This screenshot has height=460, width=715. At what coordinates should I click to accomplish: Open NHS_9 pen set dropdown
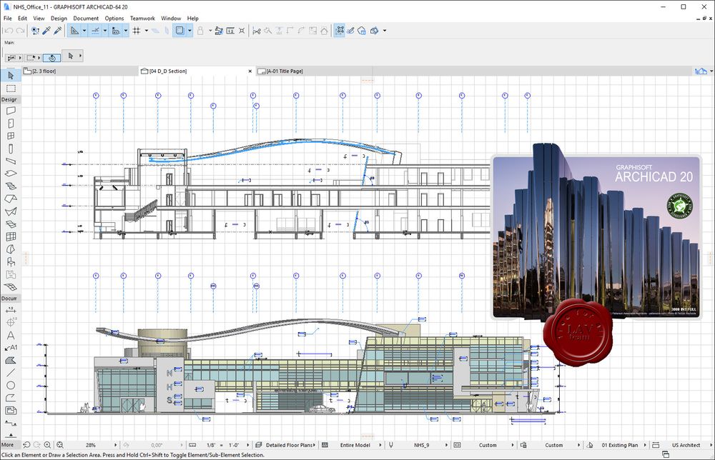(x=446, y=445)
